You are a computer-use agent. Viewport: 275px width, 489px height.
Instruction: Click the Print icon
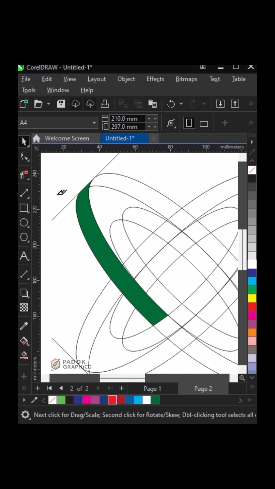pos(105,104)
